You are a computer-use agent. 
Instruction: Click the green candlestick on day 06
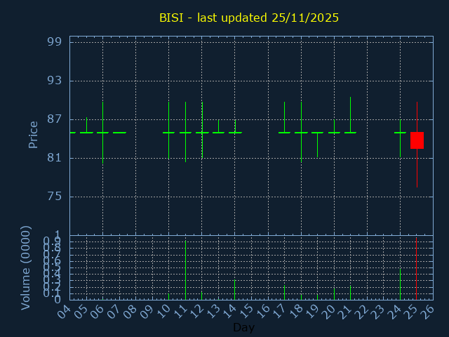pos(102,132)
